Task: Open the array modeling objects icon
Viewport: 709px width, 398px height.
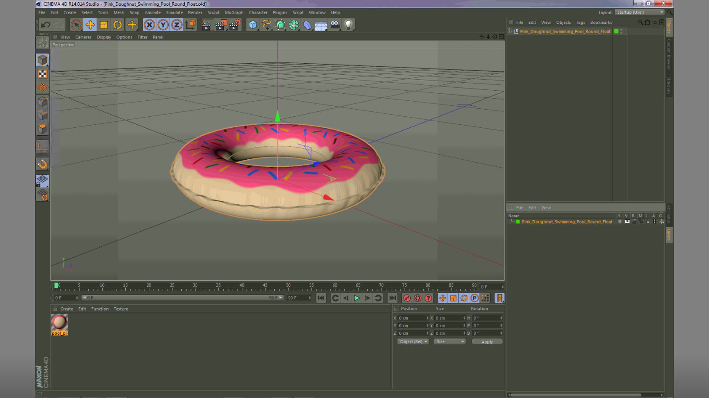Action: pyautogui.click(x=294, y=25)
